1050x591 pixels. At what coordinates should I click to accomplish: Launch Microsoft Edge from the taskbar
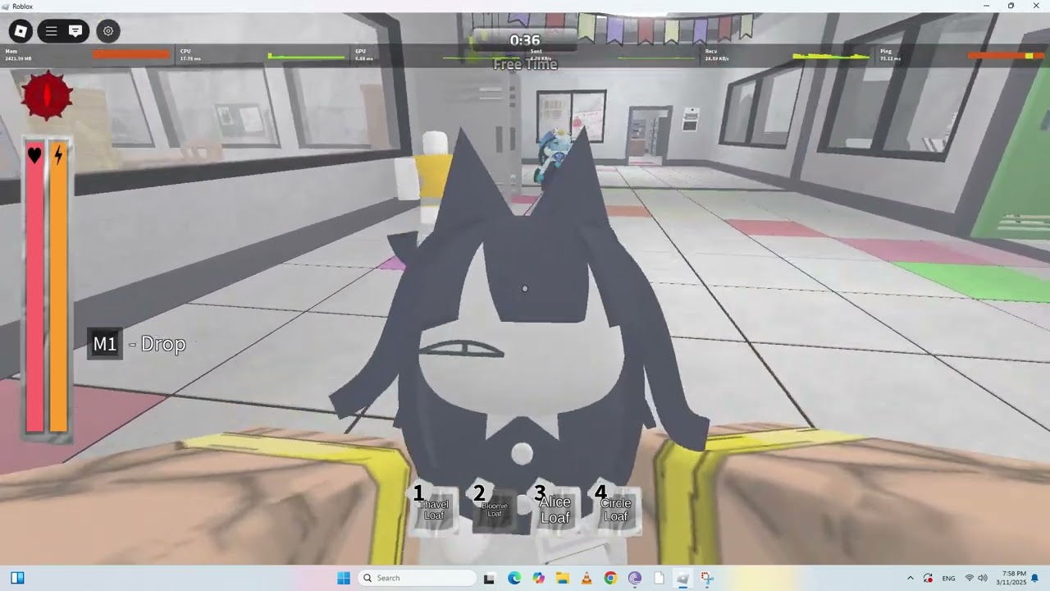[514, 578]
